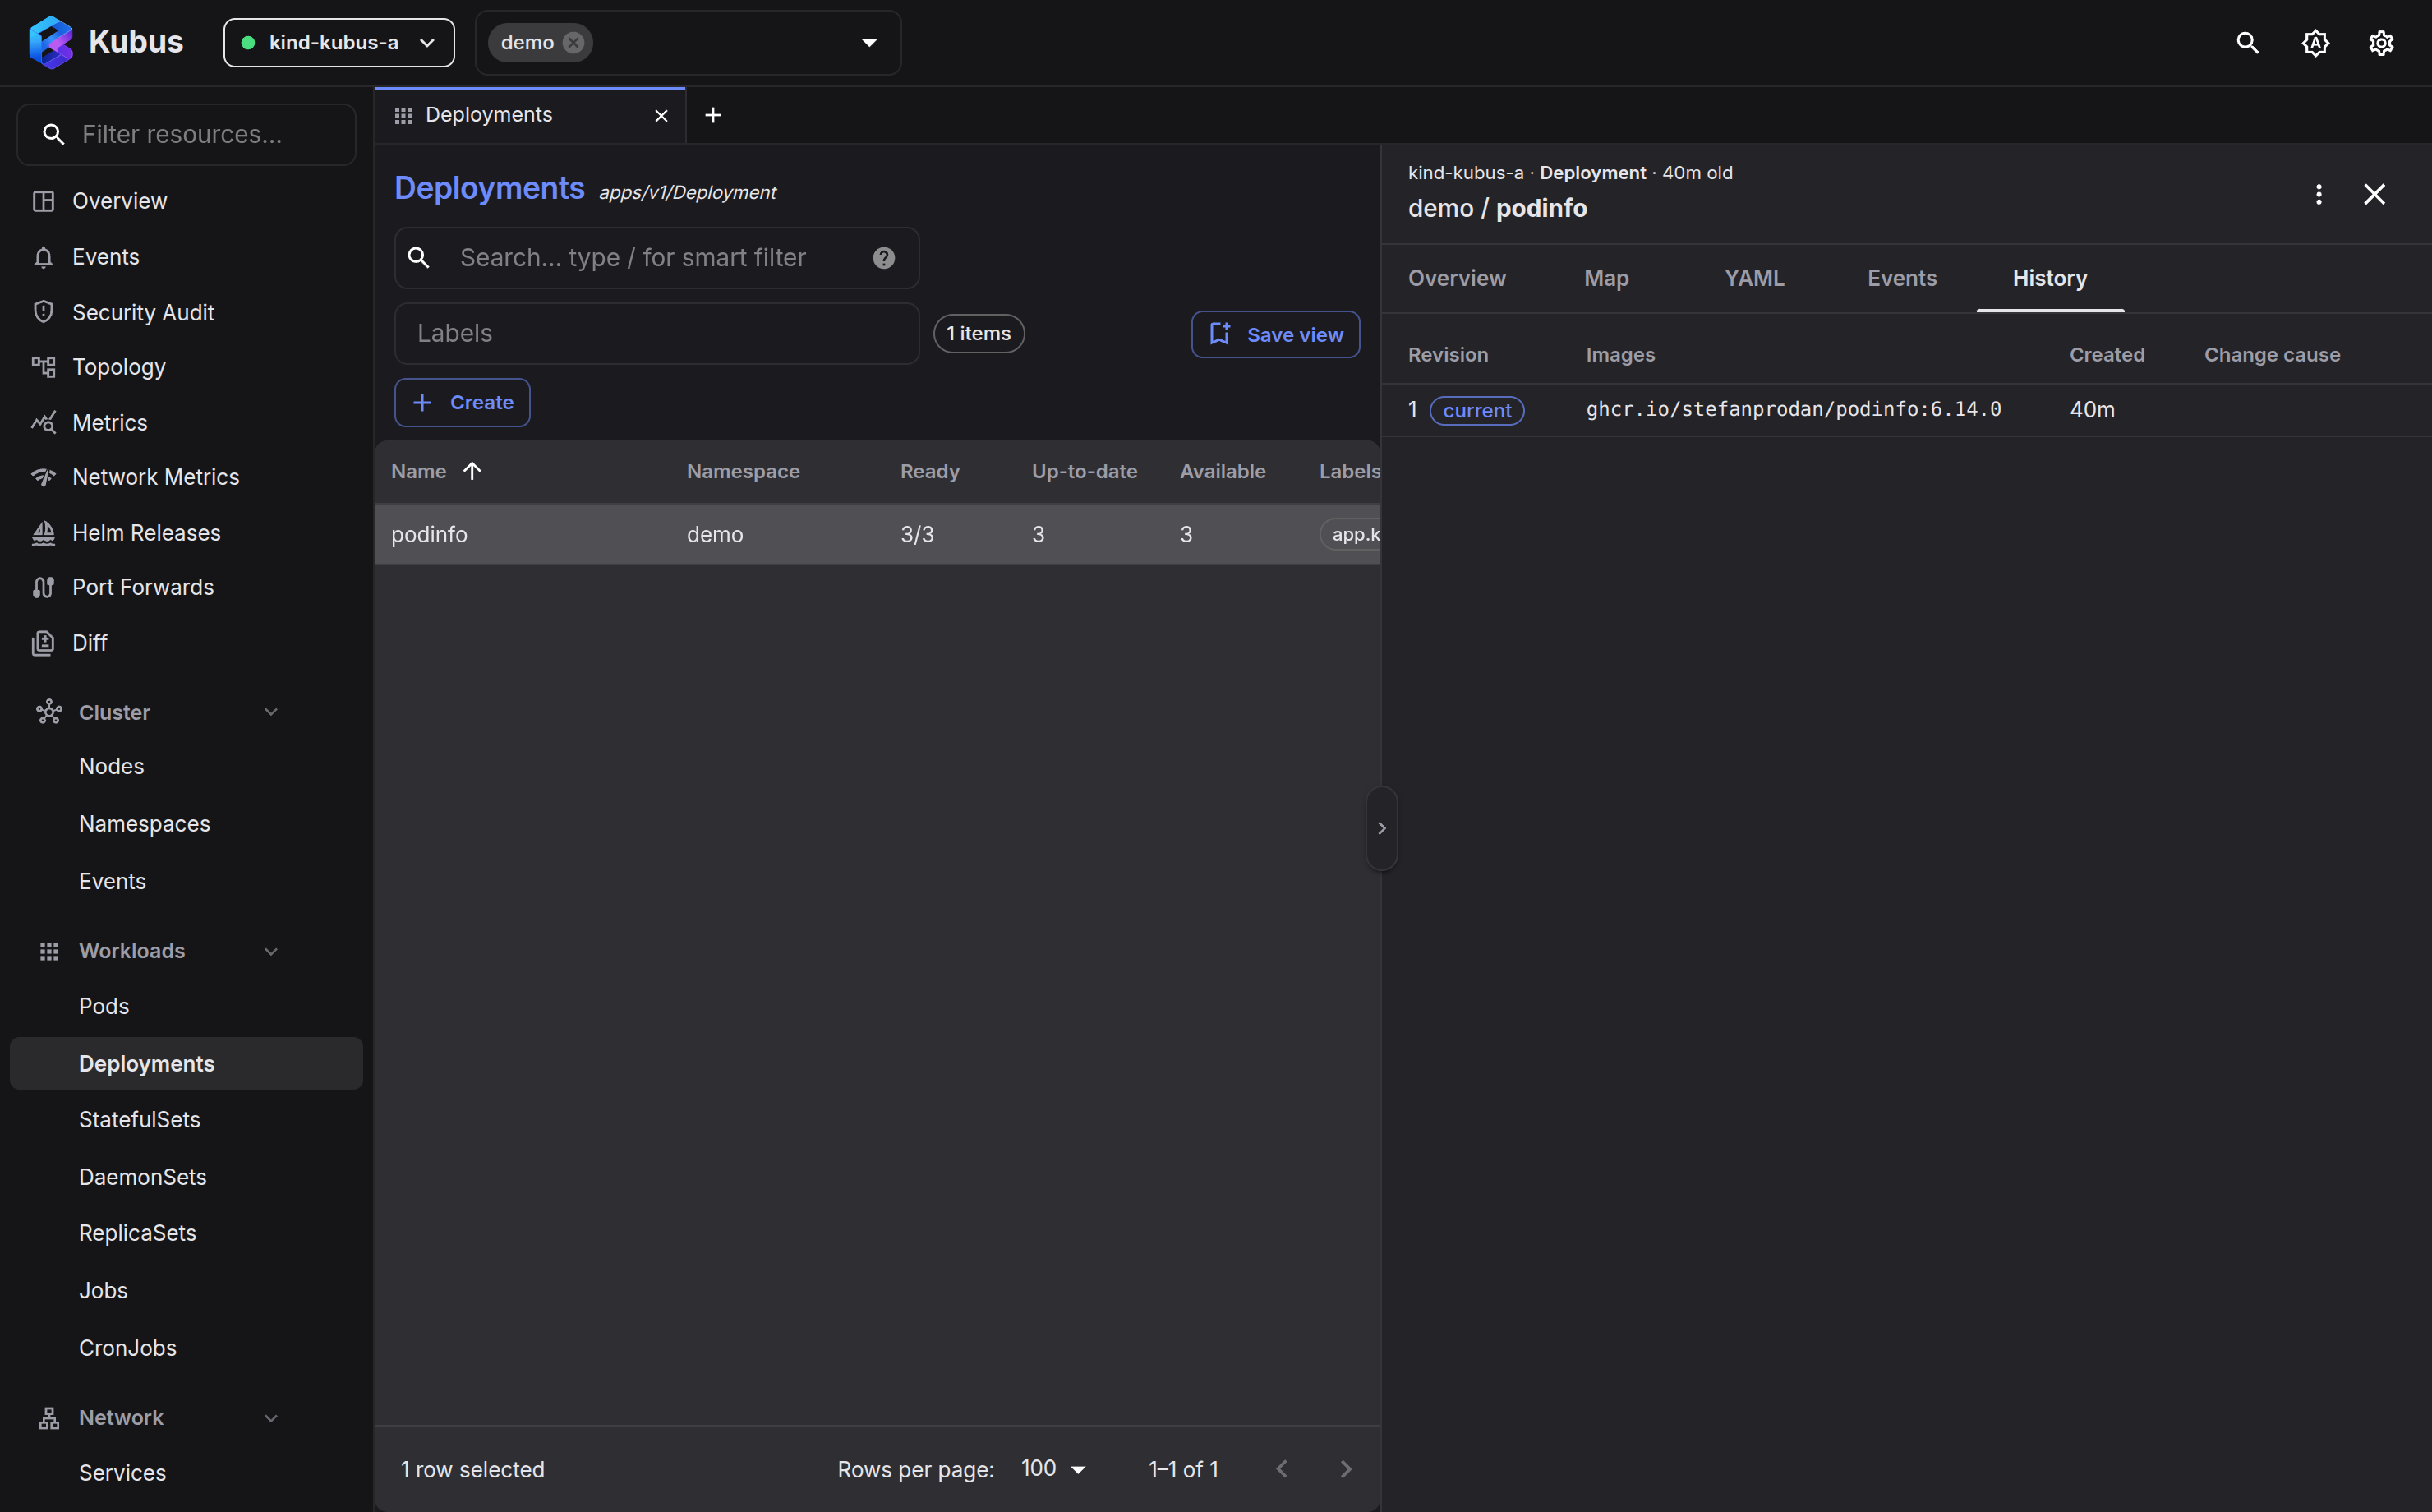Click the Labels filter field
Viewport: 2432px width, 1512px height.
click(656, 333)
